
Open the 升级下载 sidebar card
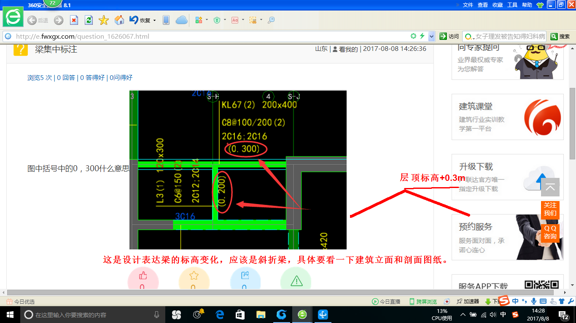pos(508,177)
